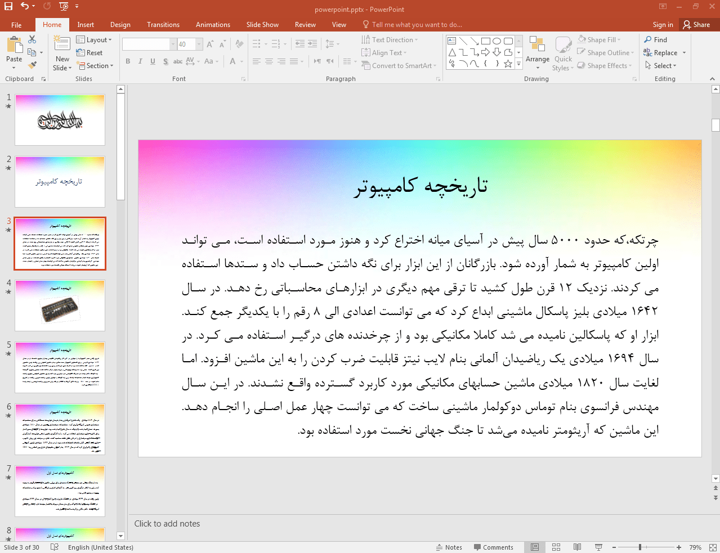Click the Save icon in title bar
The width and height of the screenshot is (720, 553).
click(x=8, y=6)
